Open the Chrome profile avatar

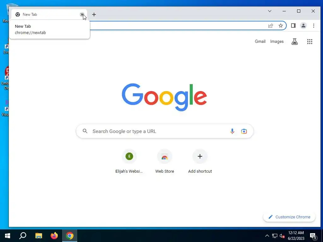[x=303, y=26]
